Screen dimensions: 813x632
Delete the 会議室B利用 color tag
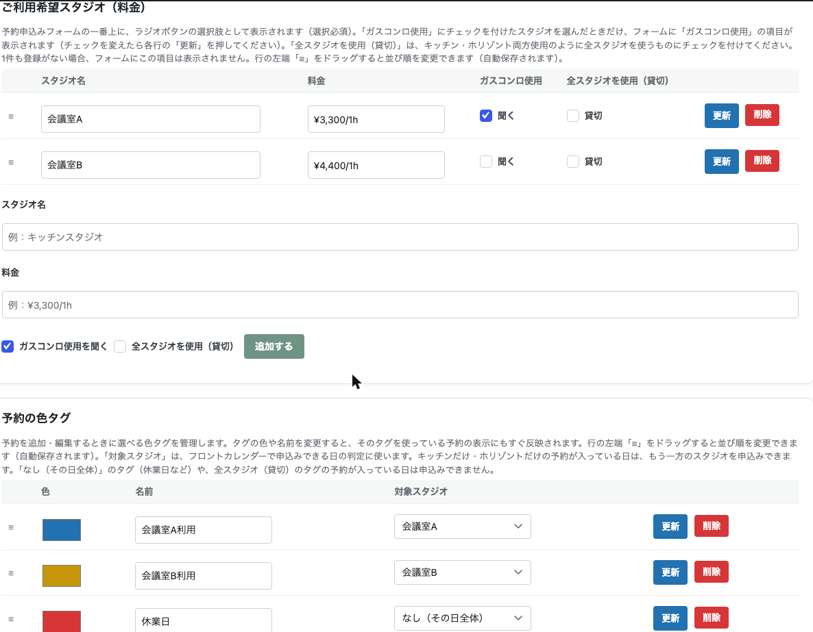(711, 572)
